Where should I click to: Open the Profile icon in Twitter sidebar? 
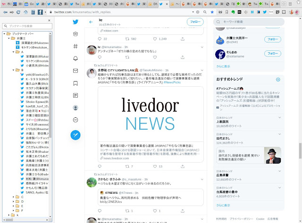75,108
